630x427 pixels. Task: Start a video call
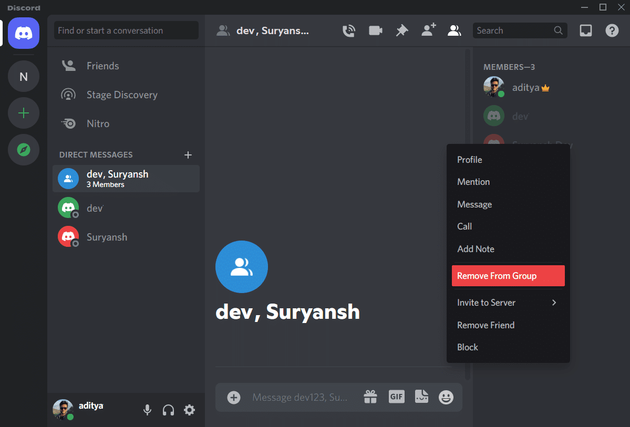coord(375,30)
